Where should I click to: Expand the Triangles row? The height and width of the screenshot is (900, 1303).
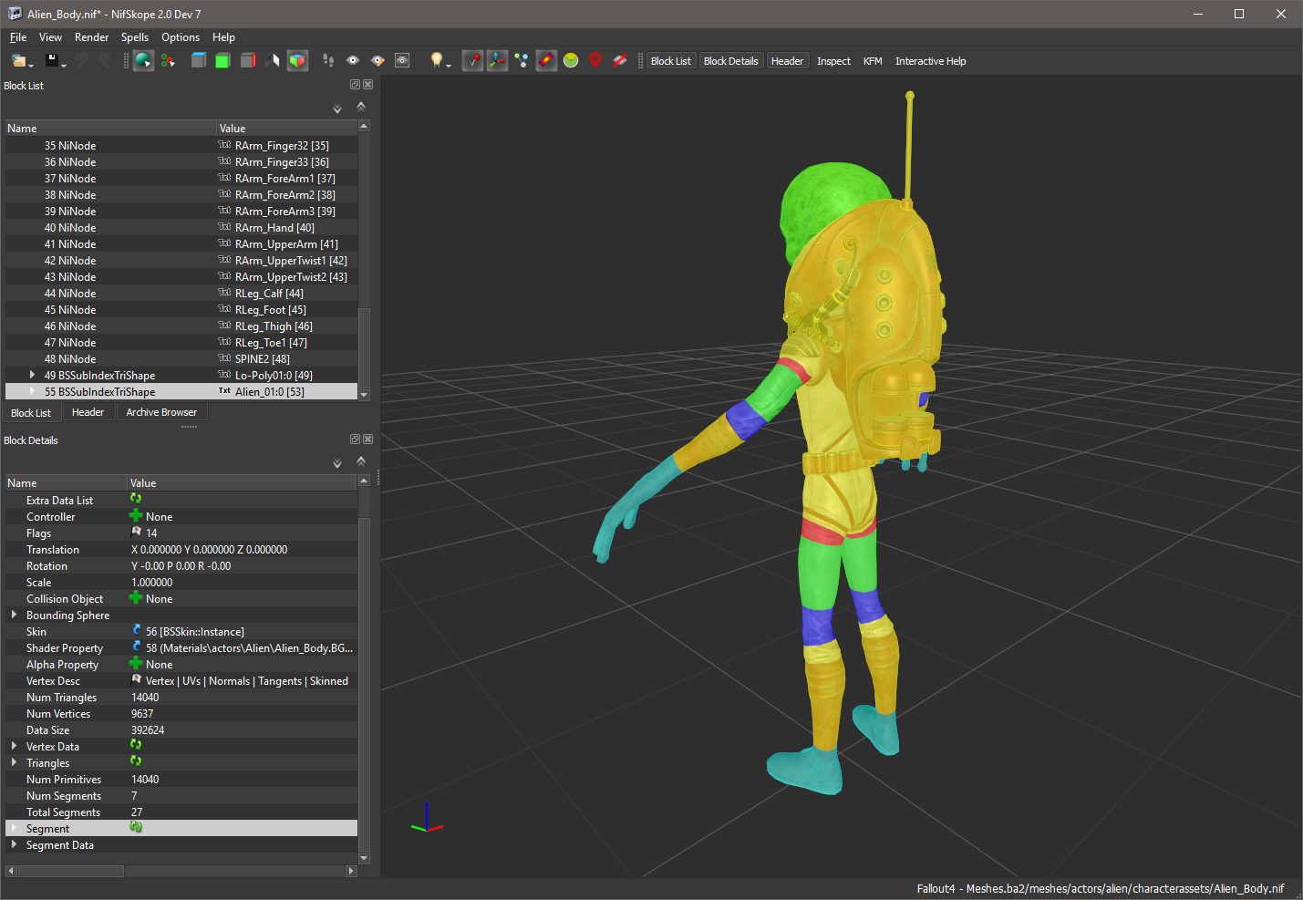pyautogui.click(x=14, y=762)
